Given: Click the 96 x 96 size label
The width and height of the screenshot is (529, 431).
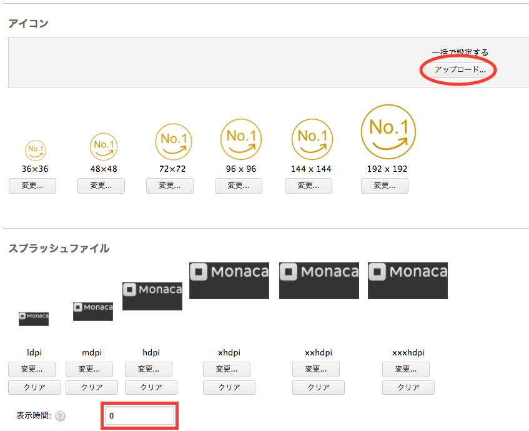Looking at the screenshot, I should click(241, 169).
